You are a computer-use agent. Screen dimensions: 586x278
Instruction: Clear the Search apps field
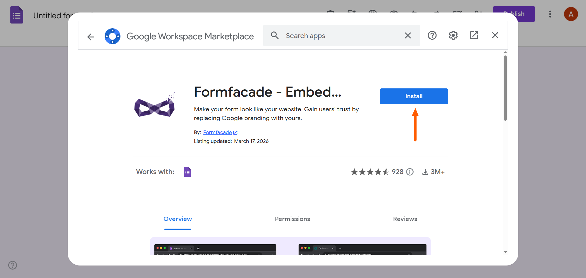point(408,35)
